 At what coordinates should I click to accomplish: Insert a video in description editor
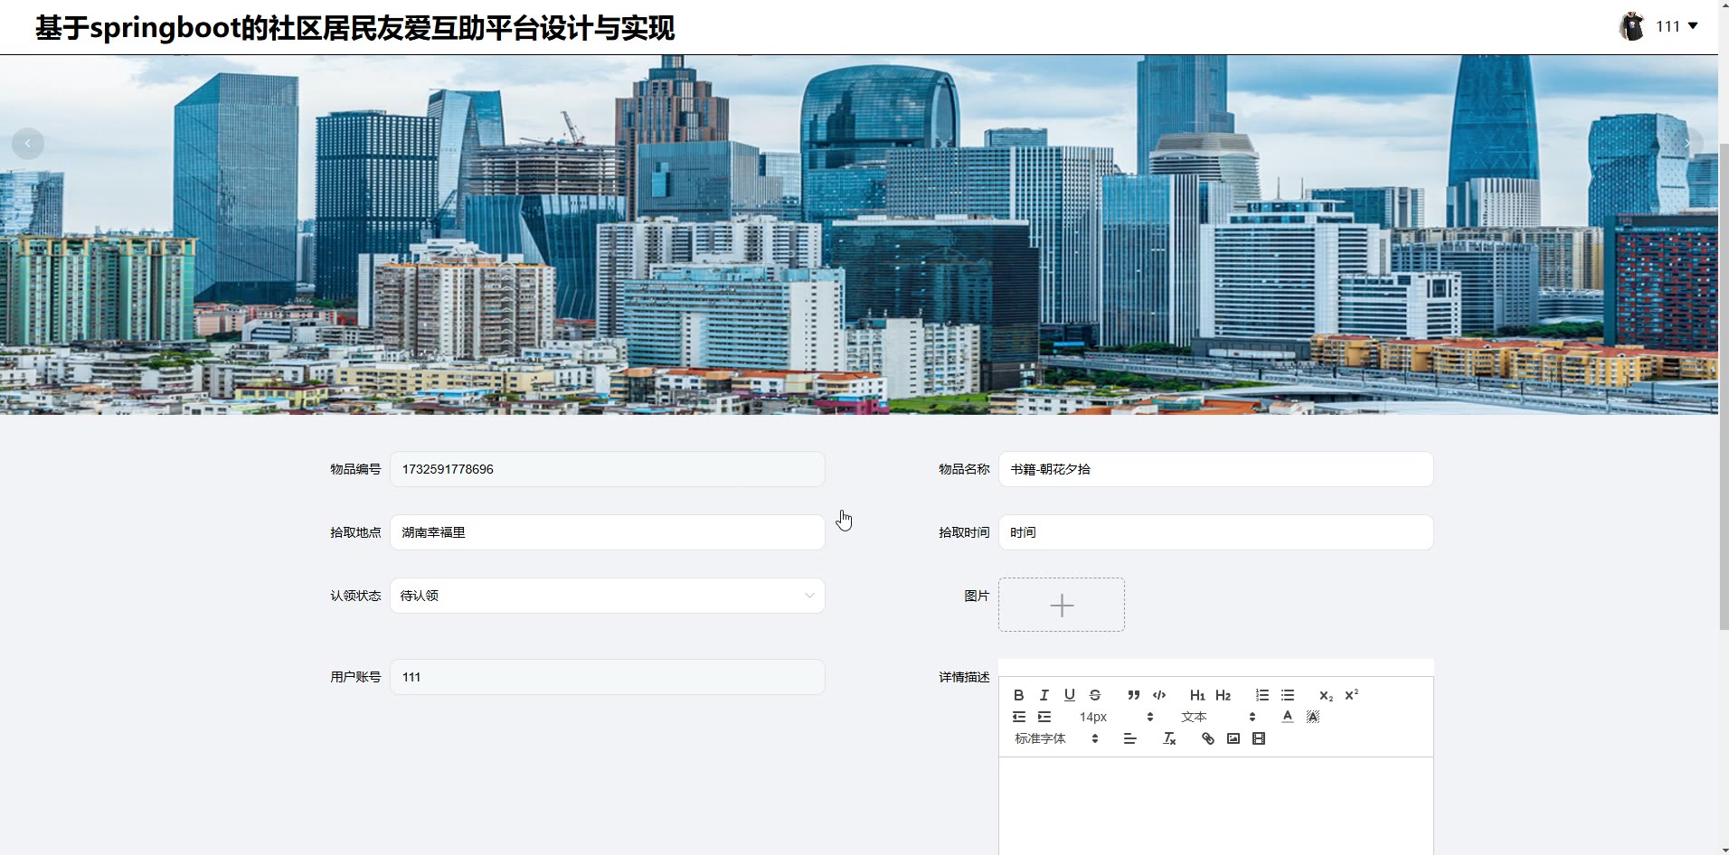point(1258,738)
